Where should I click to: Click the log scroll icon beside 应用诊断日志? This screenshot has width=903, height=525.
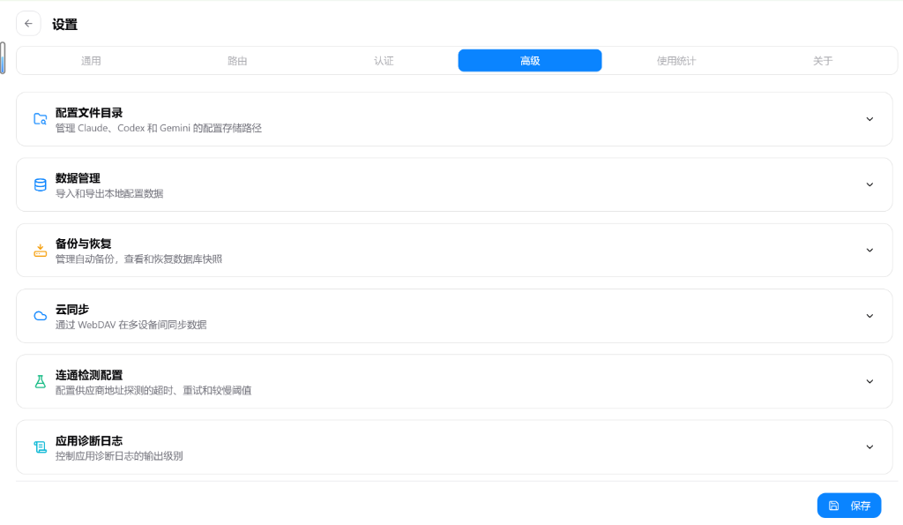40,447
